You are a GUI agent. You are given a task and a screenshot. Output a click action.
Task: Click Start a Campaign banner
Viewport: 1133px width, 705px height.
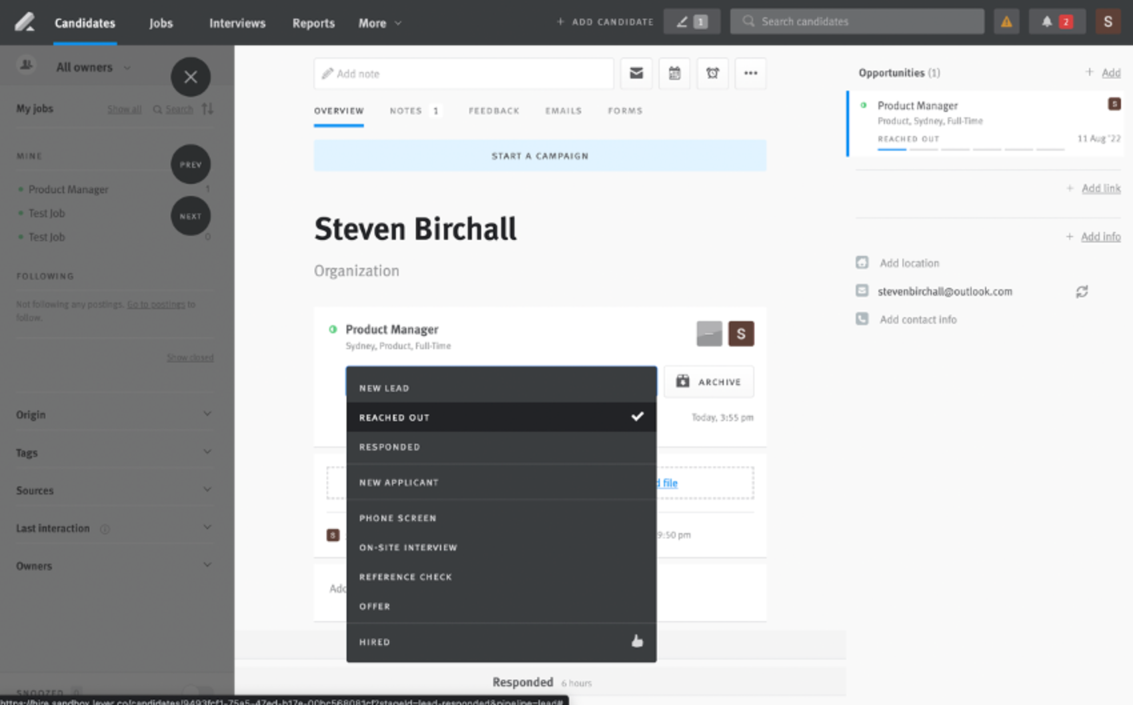540,155
